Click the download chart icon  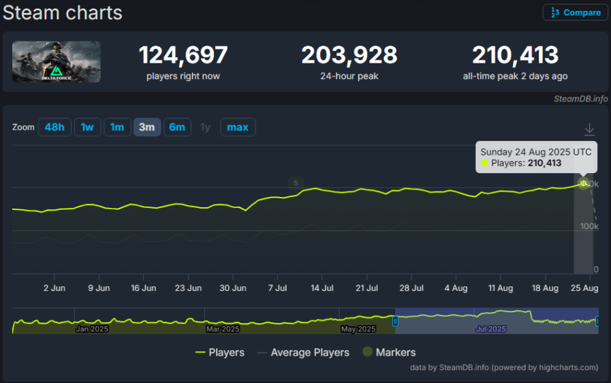point(589,129)
